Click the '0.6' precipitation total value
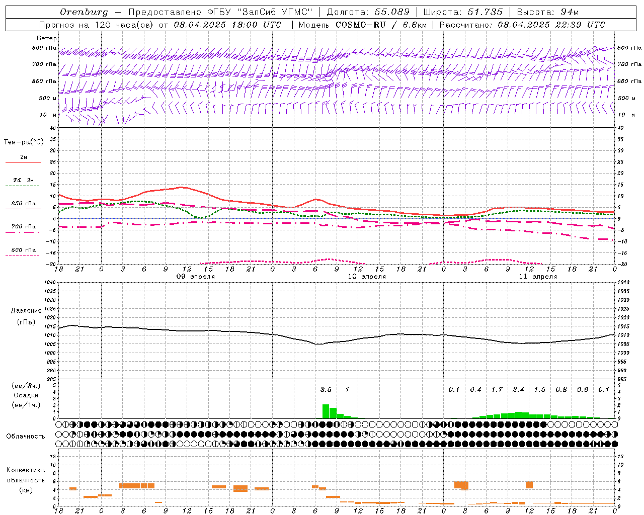Viewport: 644px width, 515px height. pos(583,389)
